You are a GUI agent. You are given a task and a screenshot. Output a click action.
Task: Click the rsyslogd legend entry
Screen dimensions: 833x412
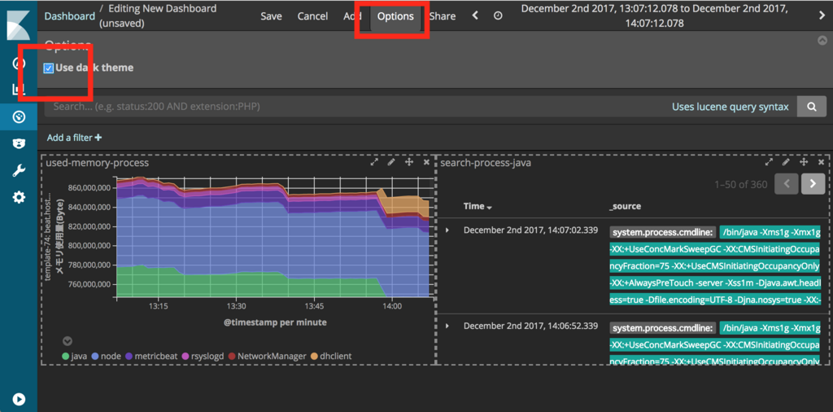[203, 356]
